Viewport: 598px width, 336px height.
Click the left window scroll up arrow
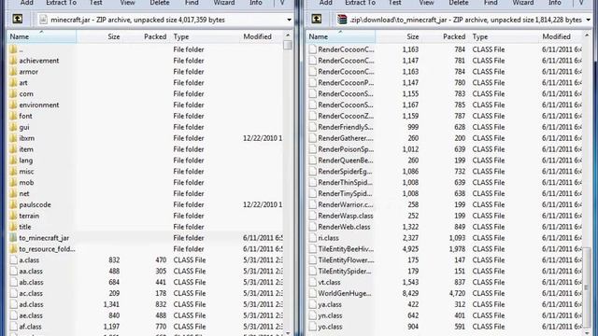288,35
